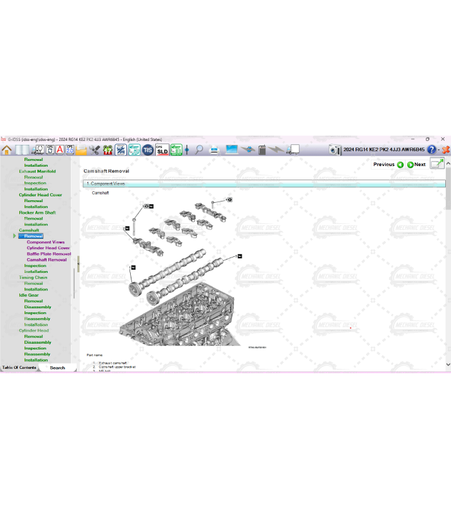
Task: Go to the Next page
Action: (416, 165)
